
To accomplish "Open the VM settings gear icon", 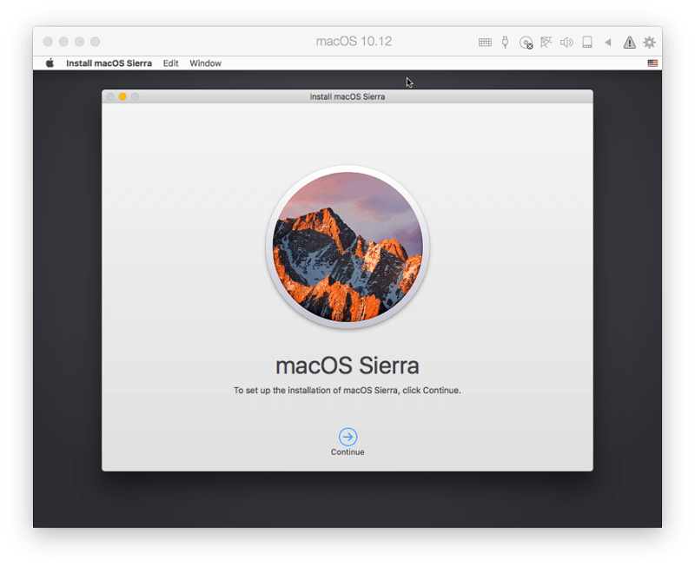I will coord(649,42).
